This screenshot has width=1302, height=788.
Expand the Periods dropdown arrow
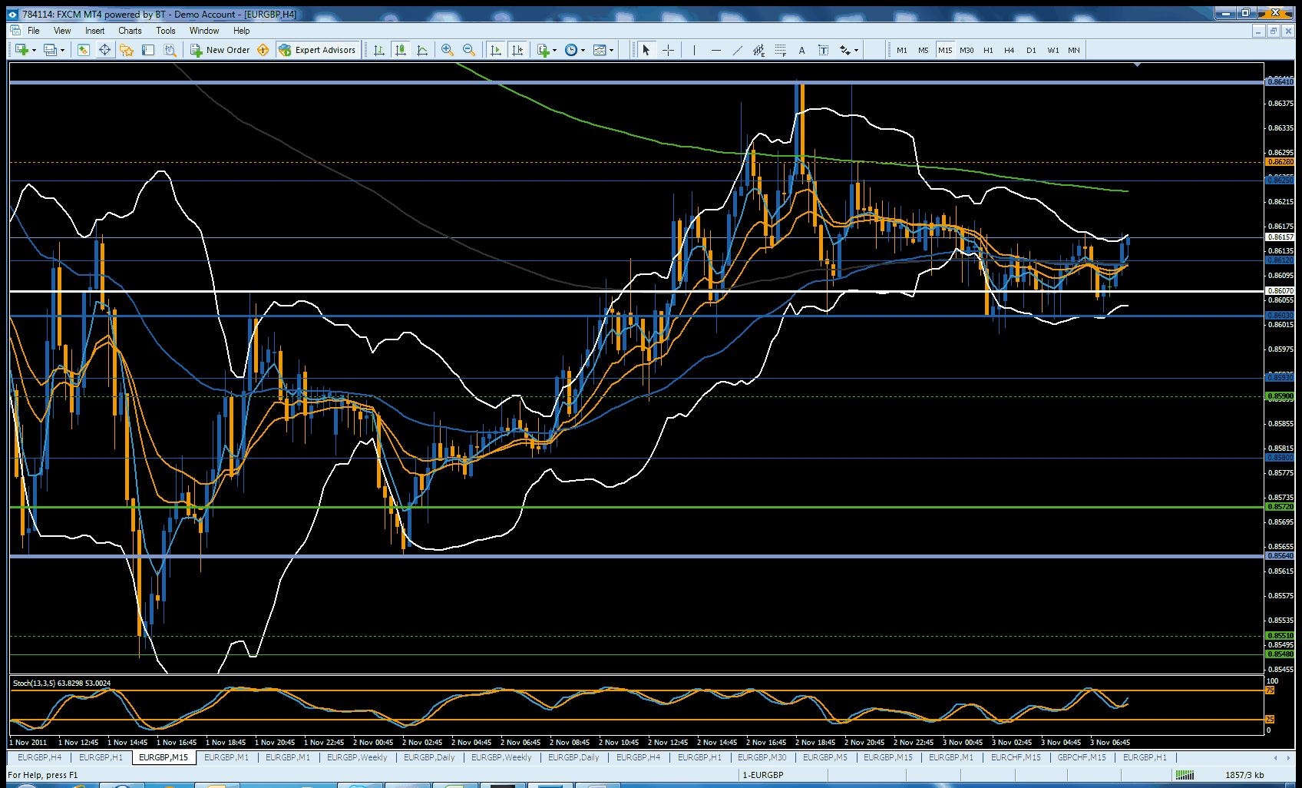(x=583, y=51)
